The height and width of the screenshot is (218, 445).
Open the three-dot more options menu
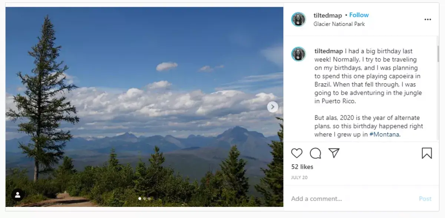point(428,20)
